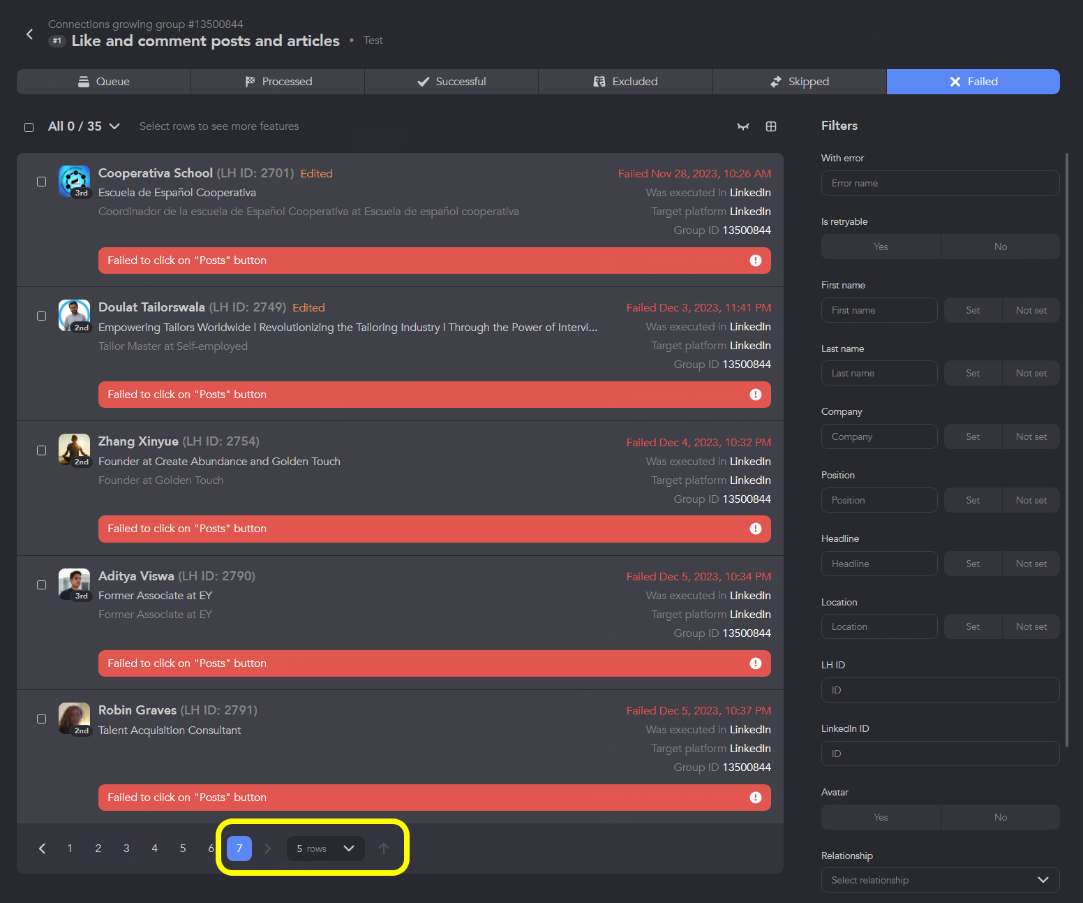Viewport: 1083px width, 903px height.
Task: Click the collapse view icon above the list
Action: coord(742,126)
